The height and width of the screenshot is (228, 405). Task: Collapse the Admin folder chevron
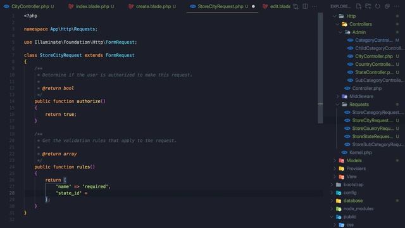point(340,32)
